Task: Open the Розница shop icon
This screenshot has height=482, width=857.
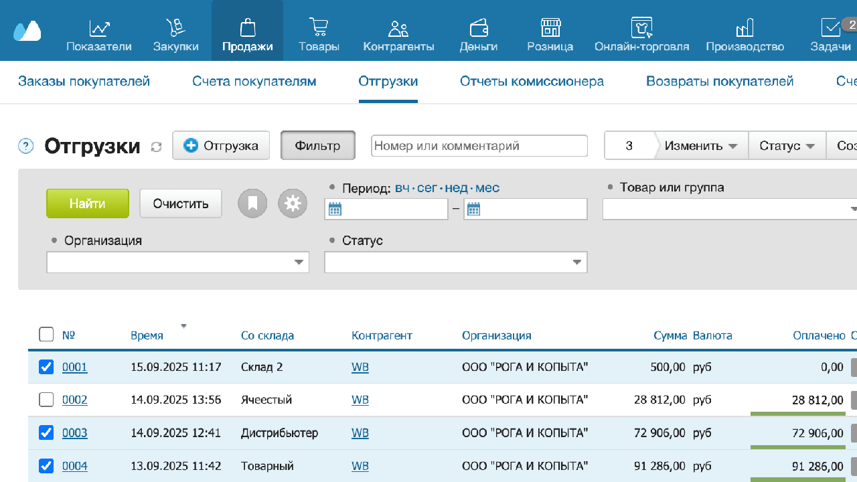Action: coord(550,27)
